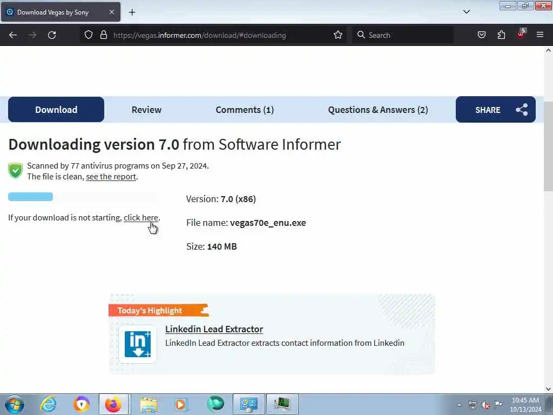
Task: Open the shield browser taskbar icon
Action: tap(81, 404)
